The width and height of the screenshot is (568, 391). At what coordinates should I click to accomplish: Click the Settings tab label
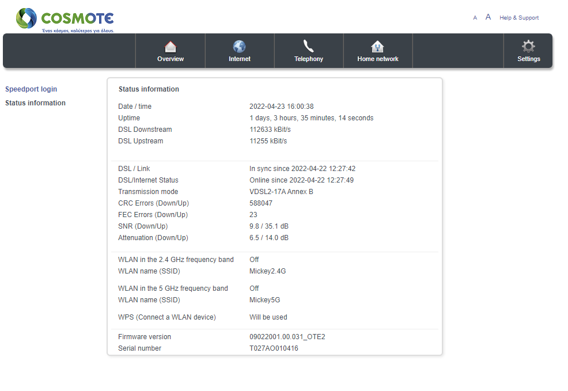point(528,59)
